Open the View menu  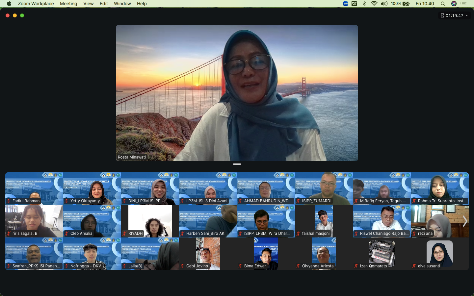point(88,4)
